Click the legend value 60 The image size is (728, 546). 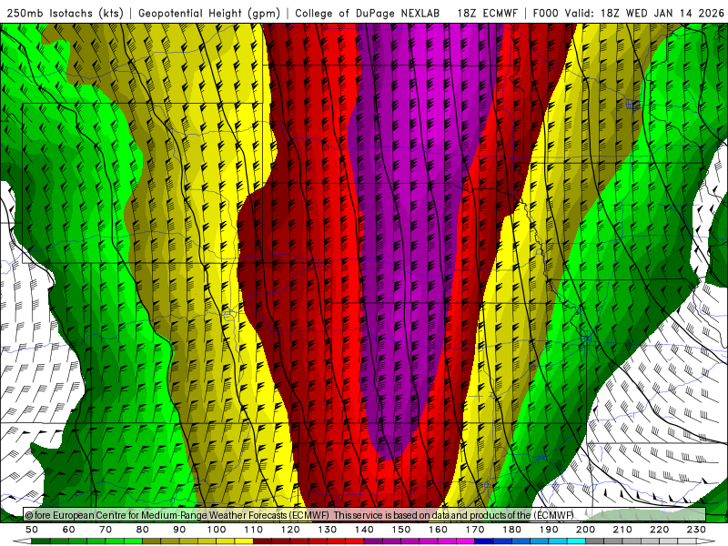(68, 530)
